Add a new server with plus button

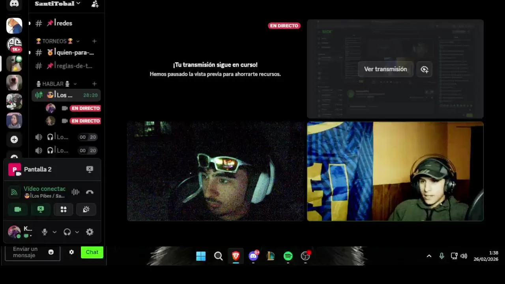[x=14, y=139]
